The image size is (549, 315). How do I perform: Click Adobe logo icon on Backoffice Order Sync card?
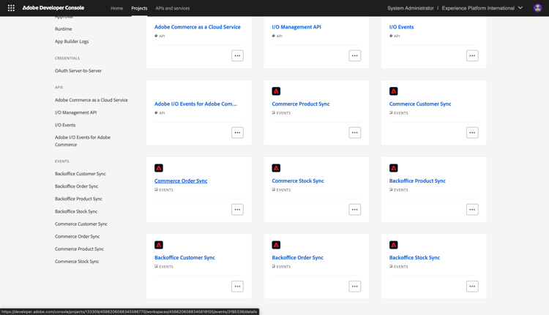(276, 245)
